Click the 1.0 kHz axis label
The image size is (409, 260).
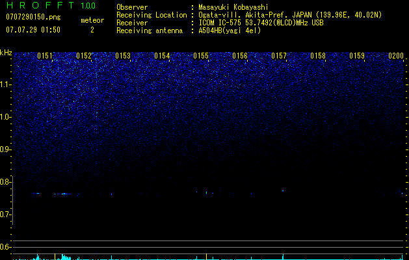(x=6, y=117)
